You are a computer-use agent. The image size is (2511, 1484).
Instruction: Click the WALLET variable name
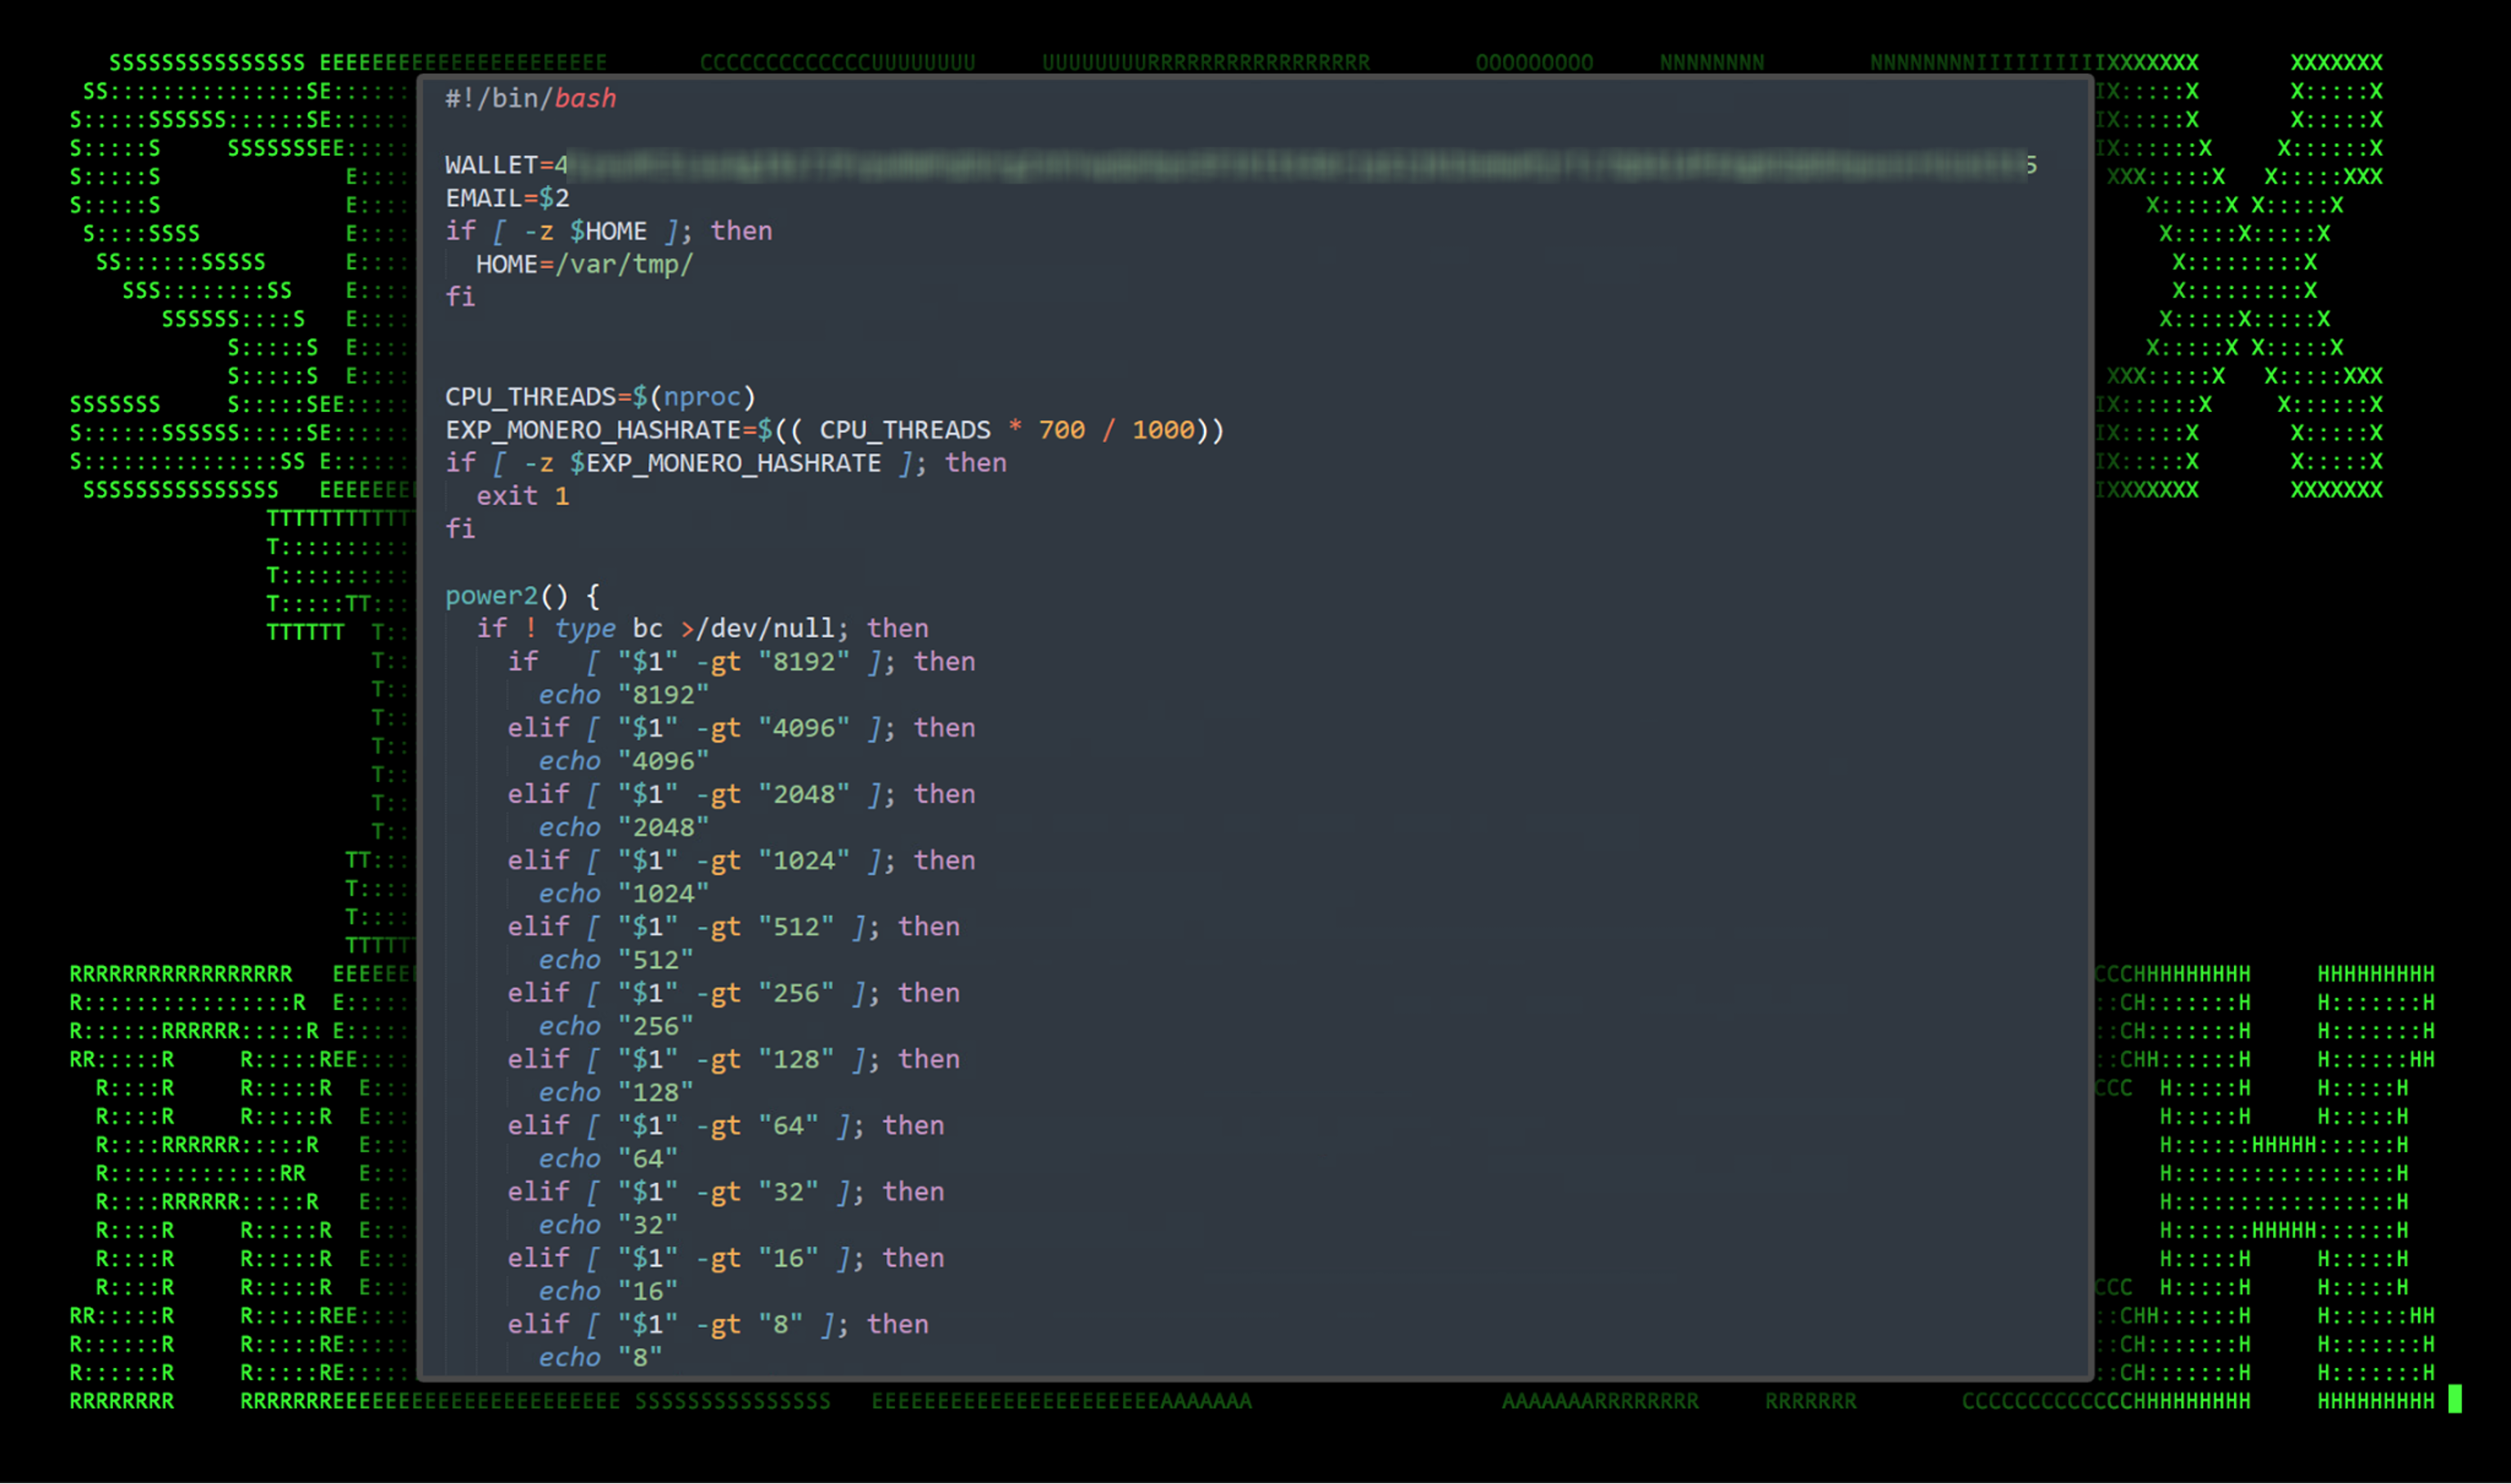tap(491, 165)
